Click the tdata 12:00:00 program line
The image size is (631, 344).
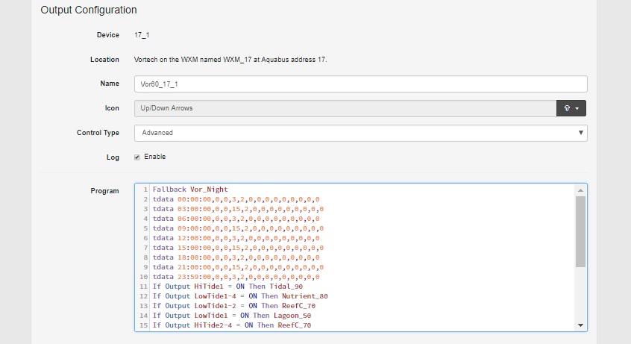[x=236, y=237]
